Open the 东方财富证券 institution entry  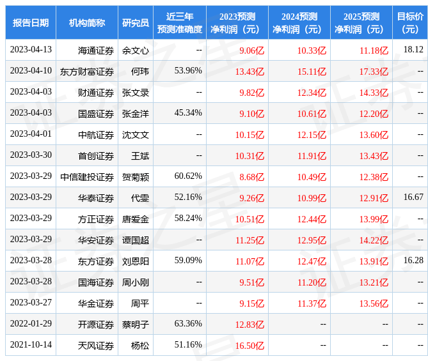click(87, 72)
